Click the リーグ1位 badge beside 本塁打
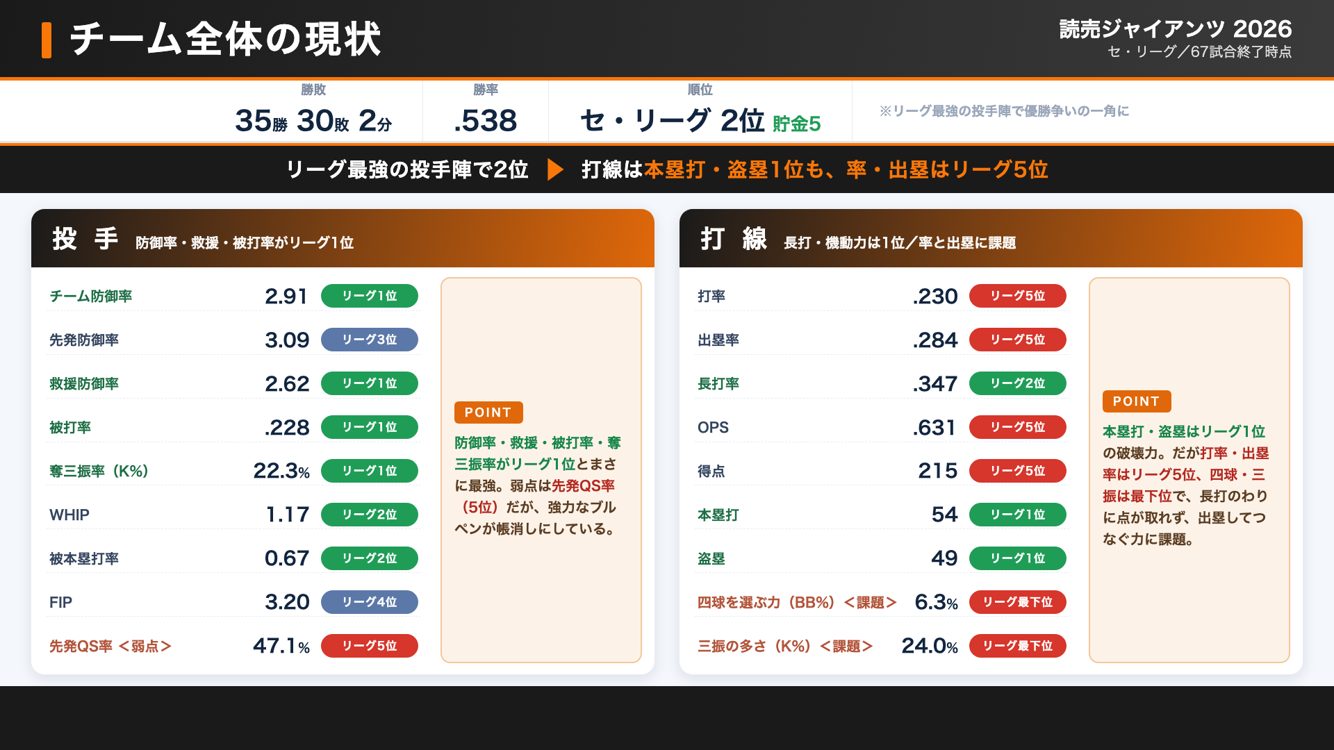The height and width of the screenshot is (750, 1334). [x=1018, y=515]
